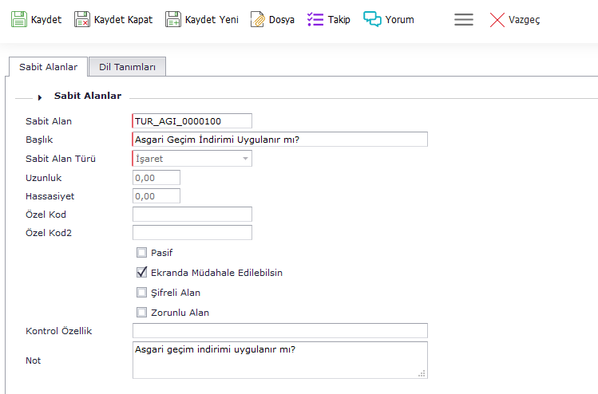
Task: Enable the Pasif checkbox
Action: pyautogui.click(x=142, y=253)
